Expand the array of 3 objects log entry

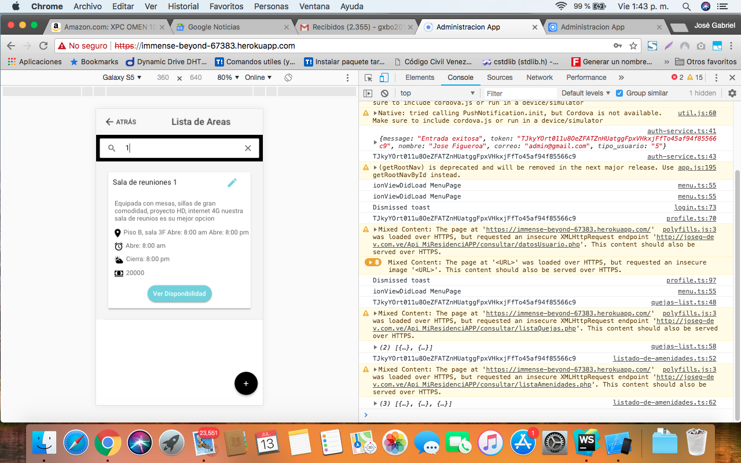click(376, 403)
